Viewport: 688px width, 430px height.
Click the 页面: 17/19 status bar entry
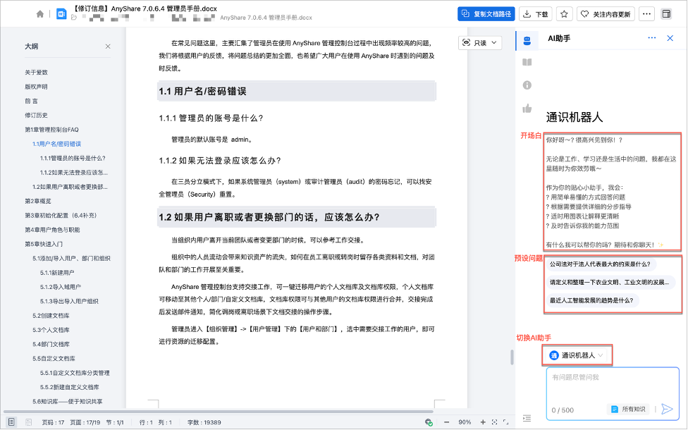(85, 422)
